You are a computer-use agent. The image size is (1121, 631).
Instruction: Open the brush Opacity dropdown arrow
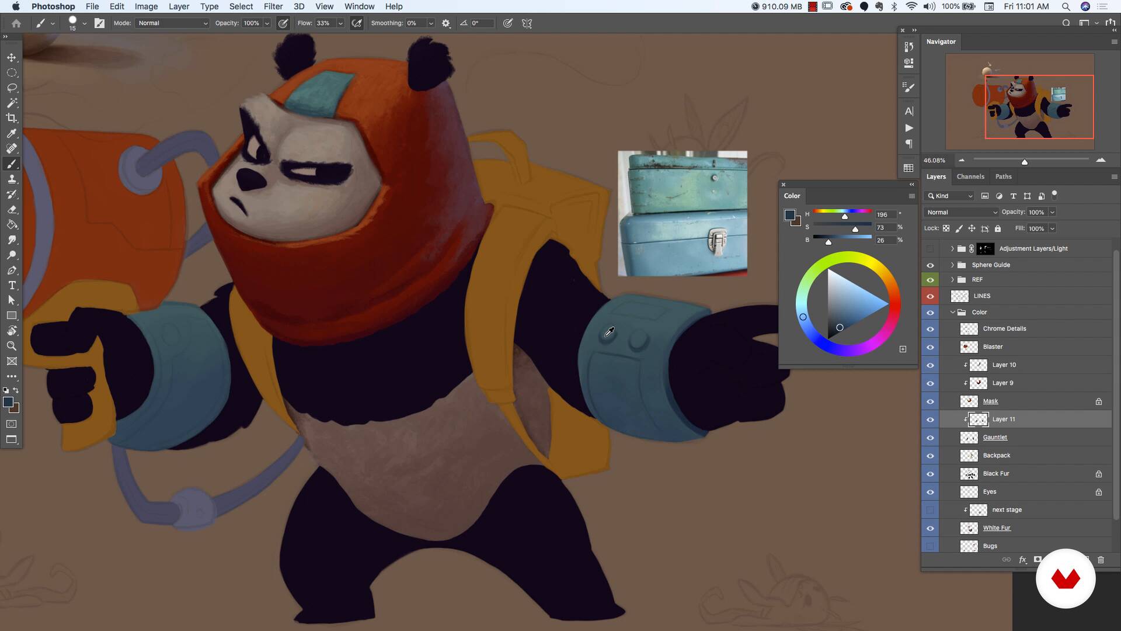click(267, 23)
